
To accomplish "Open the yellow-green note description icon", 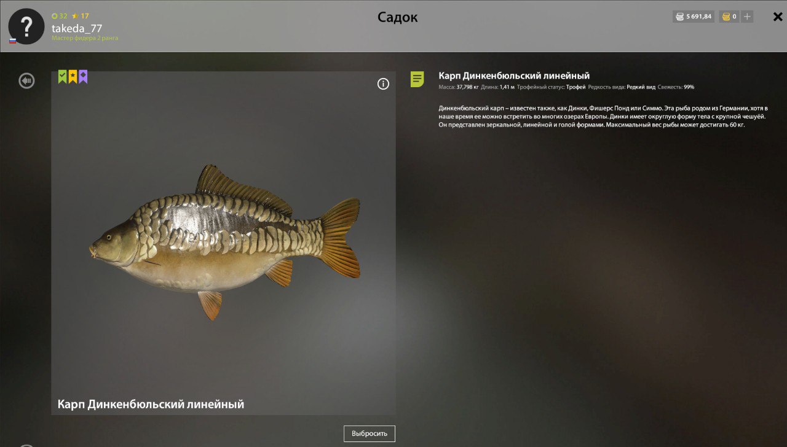I will [x=417, y=79].
